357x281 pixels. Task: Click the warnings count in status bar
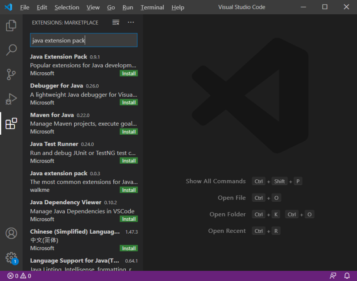tap(25, 276)
